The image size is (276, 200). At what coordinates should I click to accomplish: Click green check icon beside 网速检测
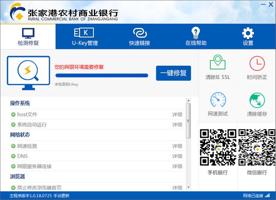click(13, 146)
